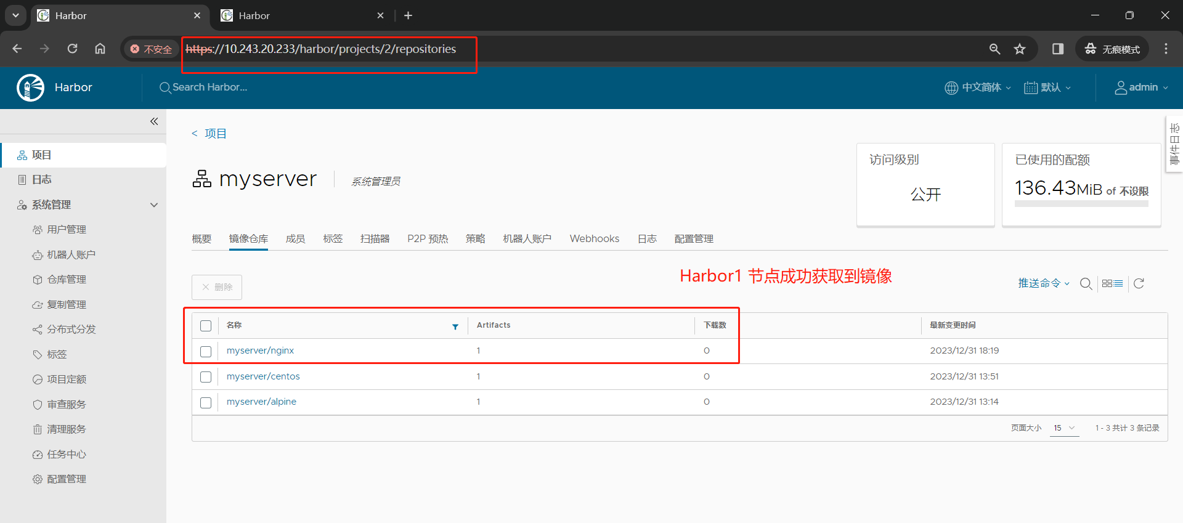The image size is (1183, 523).
Task: Select 项目 in the sidebar
Action: [x=83, y=155]
